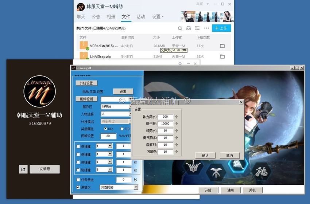This screenshot has height=204, width=310.
Task: Click the 开始 start button
Action: 208,190
